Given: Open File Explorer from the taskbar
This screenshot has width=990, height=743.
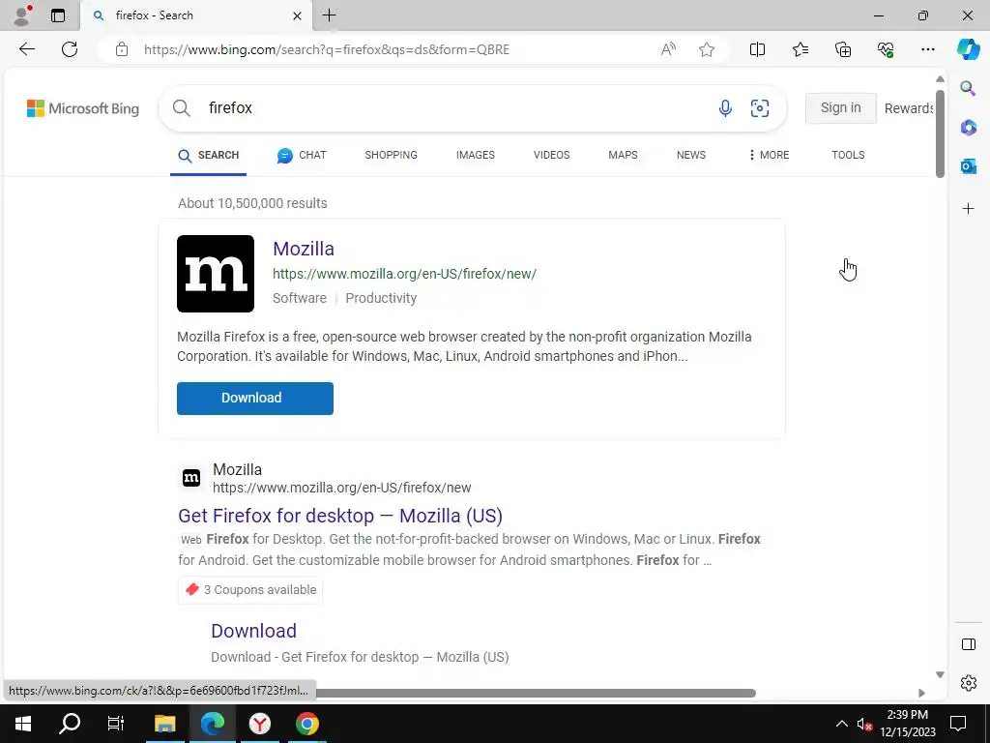Looking at the screenshot, I should point(164,724).
